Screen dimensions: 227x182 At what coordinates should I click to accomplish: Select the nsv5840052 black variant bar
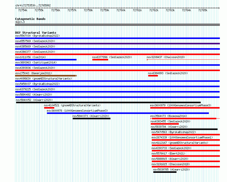(108, 102)
